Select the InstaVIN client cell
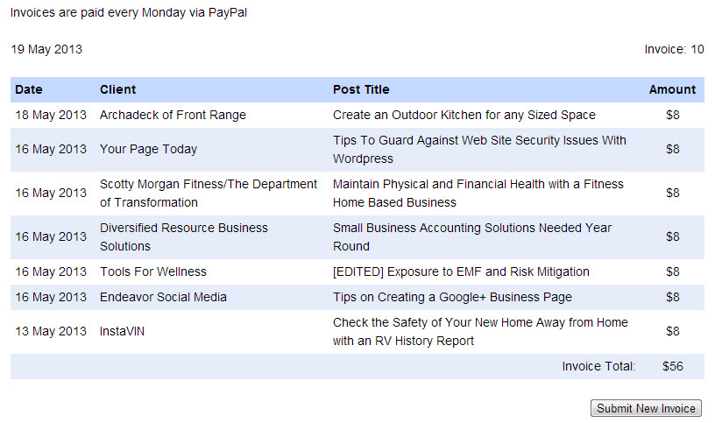 point(124,331)
